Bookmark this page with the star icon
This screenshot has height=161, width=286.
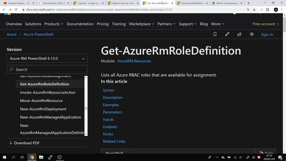coord(254,9)
